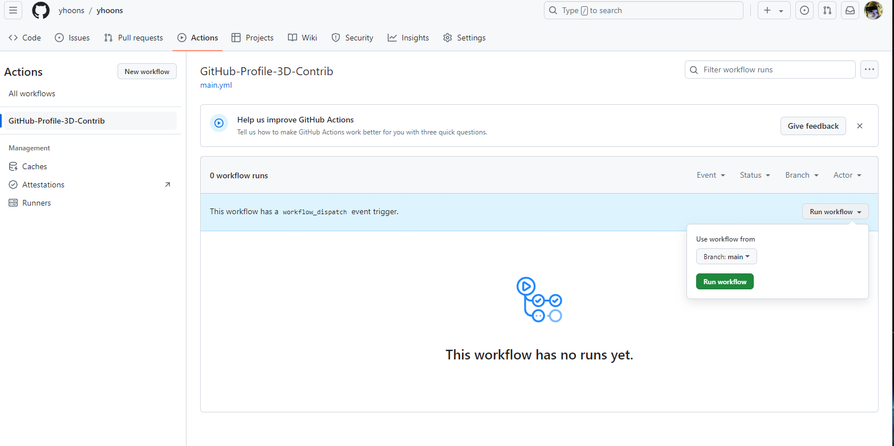
Task: Select All workflows in sidebar
Action: (x=32, y=93)
